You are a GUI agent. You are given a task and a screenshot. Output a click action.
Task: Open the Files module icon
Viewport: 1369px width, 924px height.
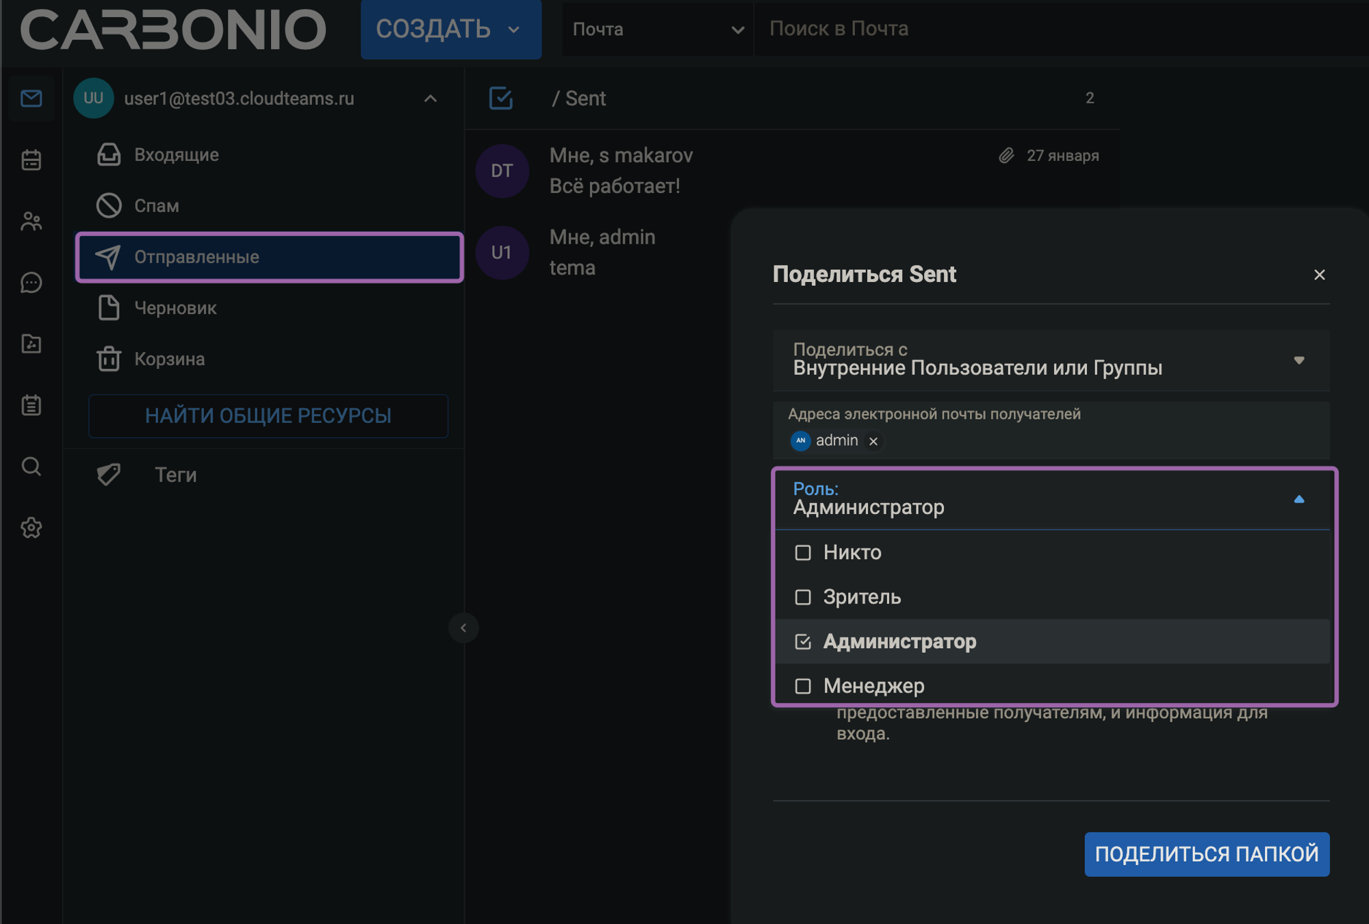[x=31, y=344]
